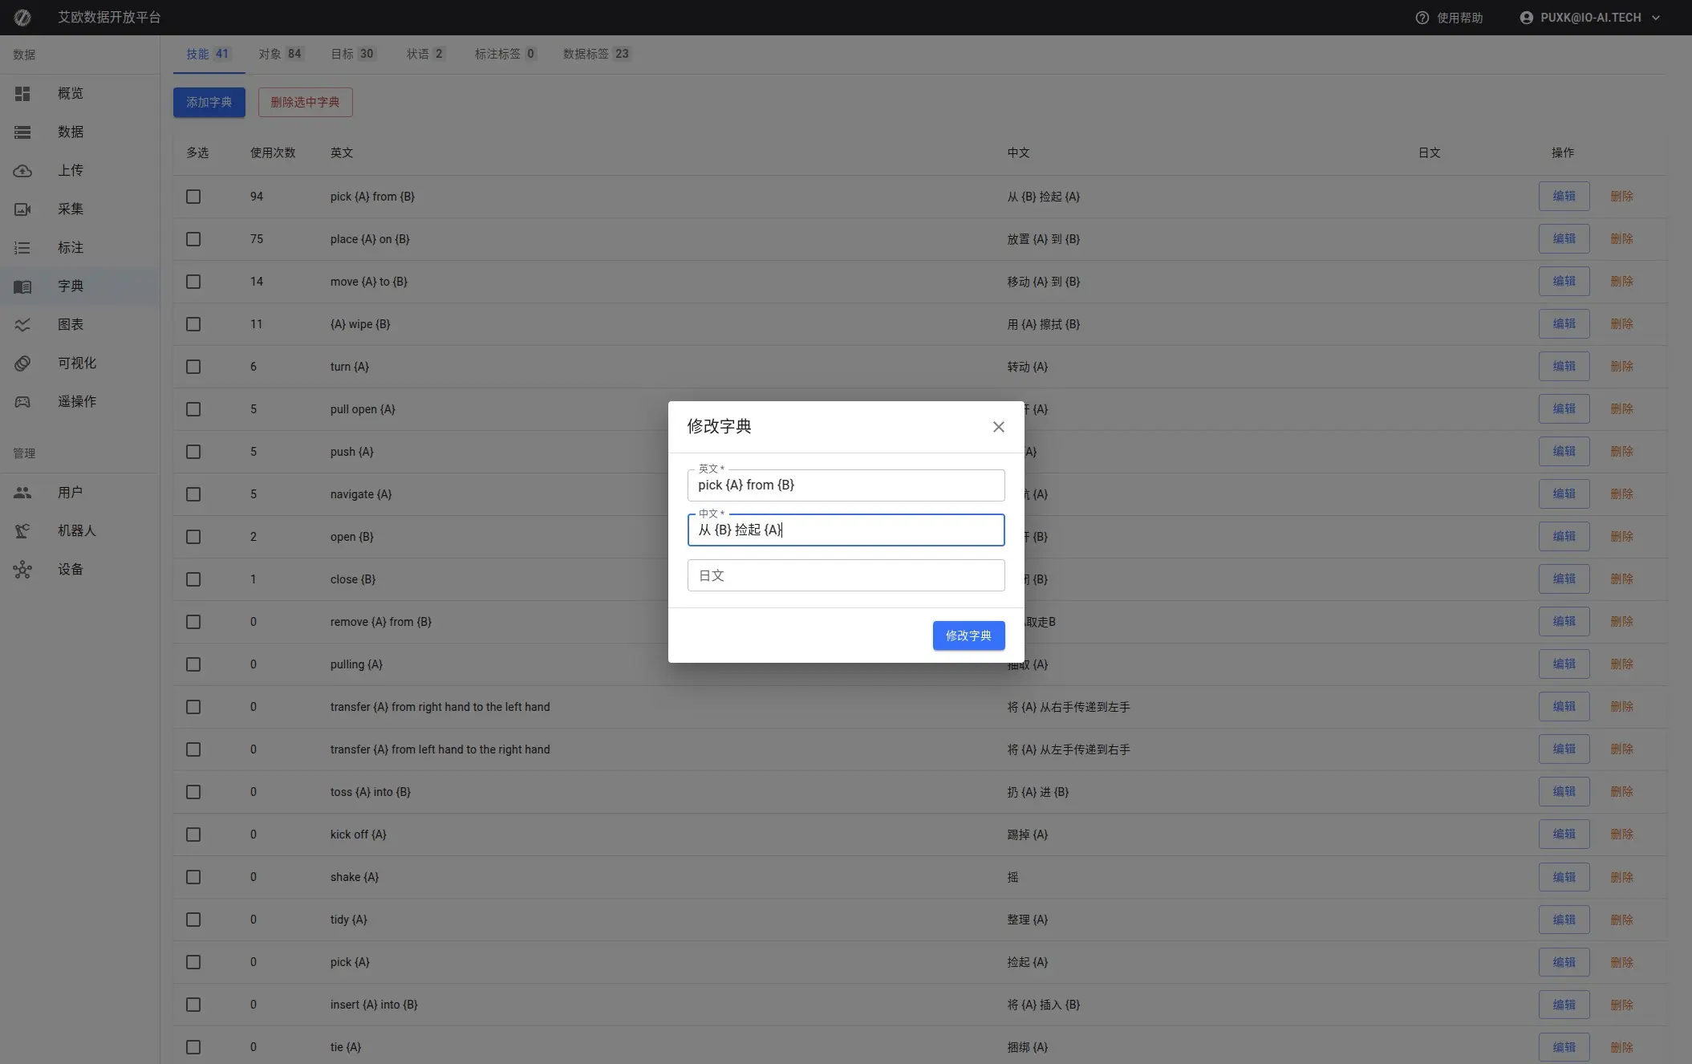Image resolution: width=1692 pixels, height=1064 pixels.
Task: Click the 上传 cloud upload icon
Action: click(22, 171)
